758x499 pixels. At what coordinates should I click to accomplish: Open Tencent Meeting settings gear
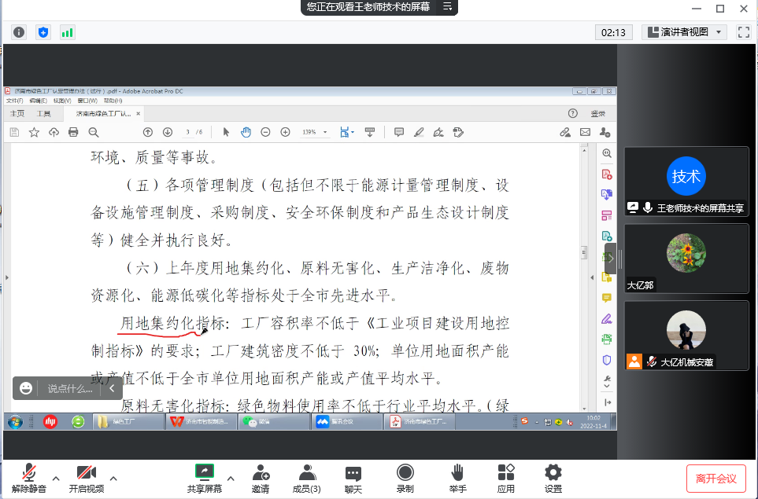tap(553, 475)
